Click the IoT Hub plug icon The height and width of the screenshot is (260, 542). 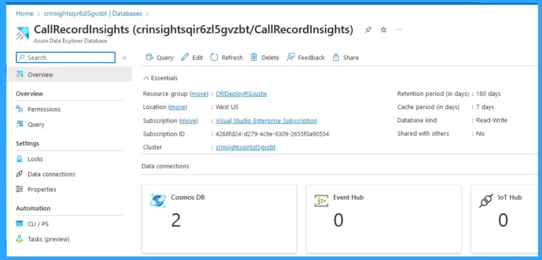[486, 201]
